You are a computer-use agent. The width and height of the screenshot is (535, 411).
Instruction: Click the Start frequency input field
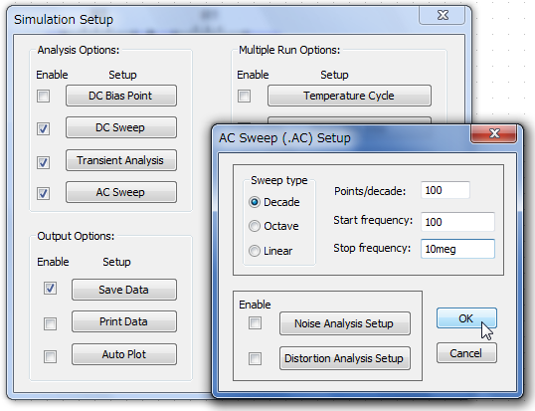pyautogui.click(x=457, y=222)
